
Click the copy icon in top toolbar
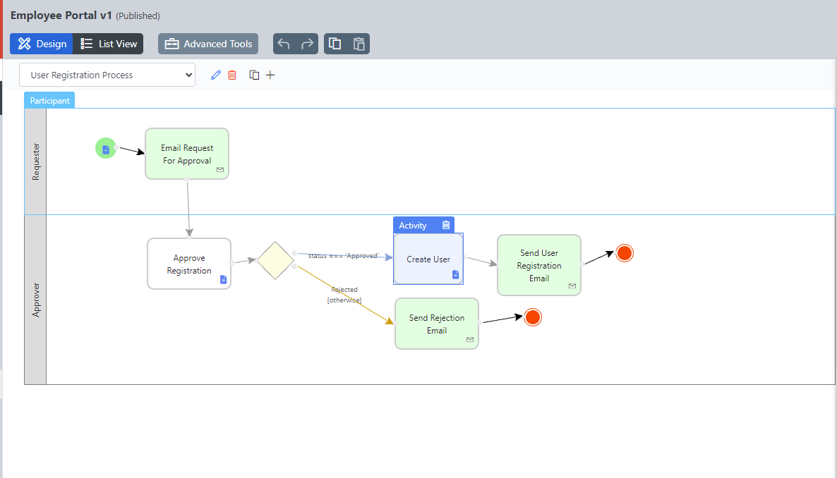pos(335,44)
